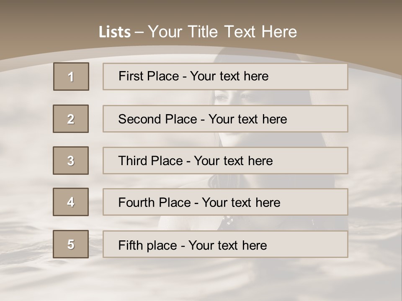Click the words Title Text Here
The image size is (402, 301).
(242, 32)
